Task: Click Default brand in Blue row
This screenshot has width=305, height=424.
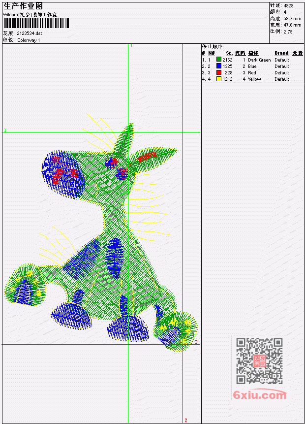Action: [x=282, y=66]
